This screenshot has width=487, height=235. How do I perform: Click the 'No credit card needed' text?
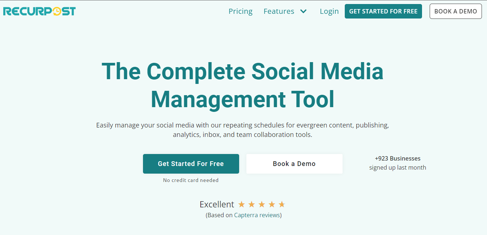(x=191, y=180)
